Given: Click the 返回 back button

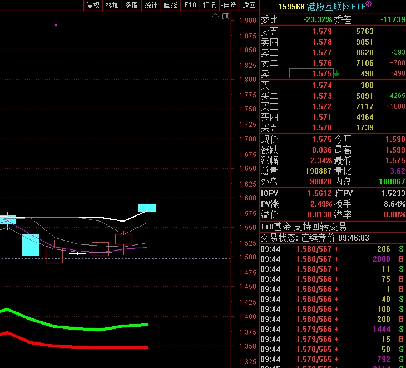Looking at the screenshot, I should click(x=249, y=5).
